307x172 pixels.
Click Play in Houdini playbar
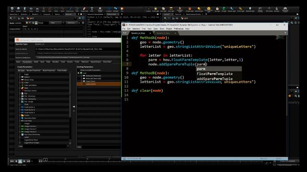click(x=24, y=161)
